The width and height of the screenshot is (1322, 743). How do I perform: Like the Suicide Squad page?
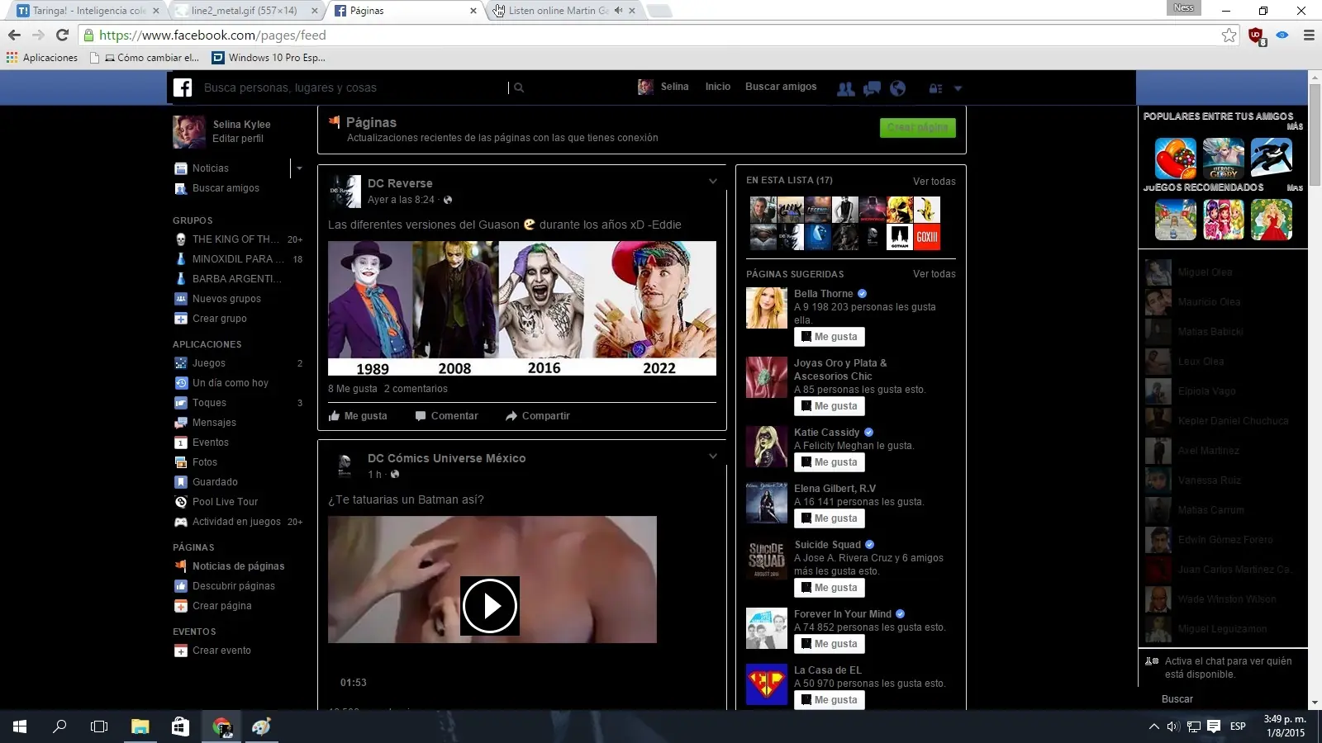coord(830,588)
